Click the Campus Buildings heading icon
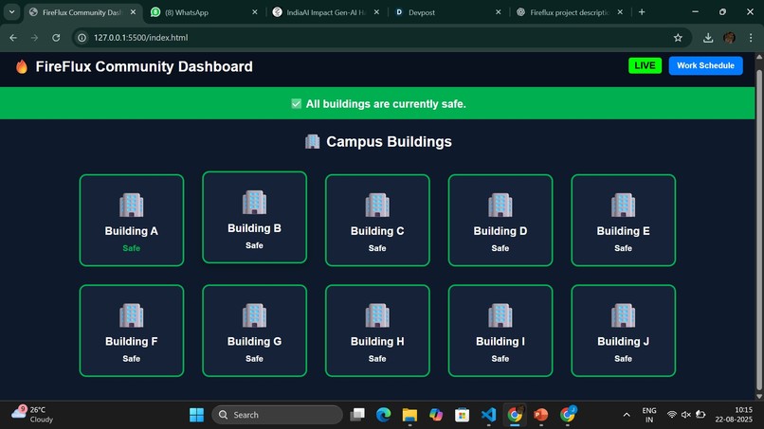The image size is (764, 429). click(312, 142)
